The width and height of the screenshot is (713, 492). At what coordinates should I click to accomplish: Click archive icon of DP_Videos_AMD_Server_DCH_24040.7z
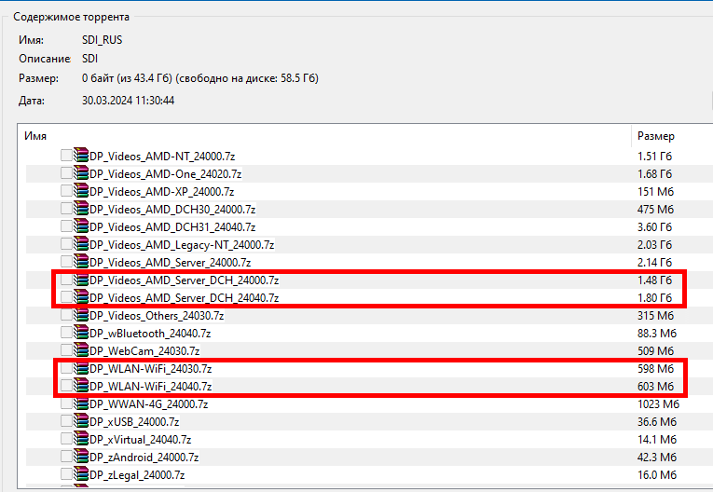pyautogui.click(x=81, y=297)
